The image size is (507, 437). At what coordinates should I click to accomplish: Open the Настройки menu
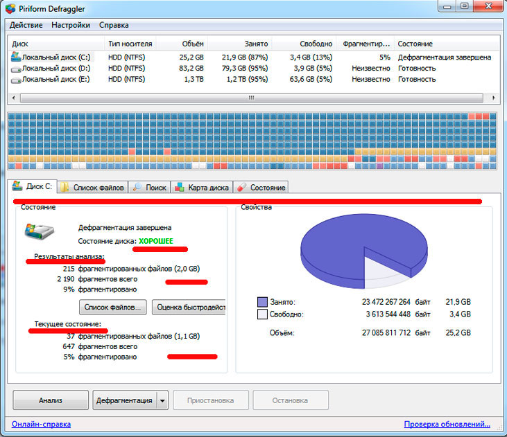(x=71, y=25)
